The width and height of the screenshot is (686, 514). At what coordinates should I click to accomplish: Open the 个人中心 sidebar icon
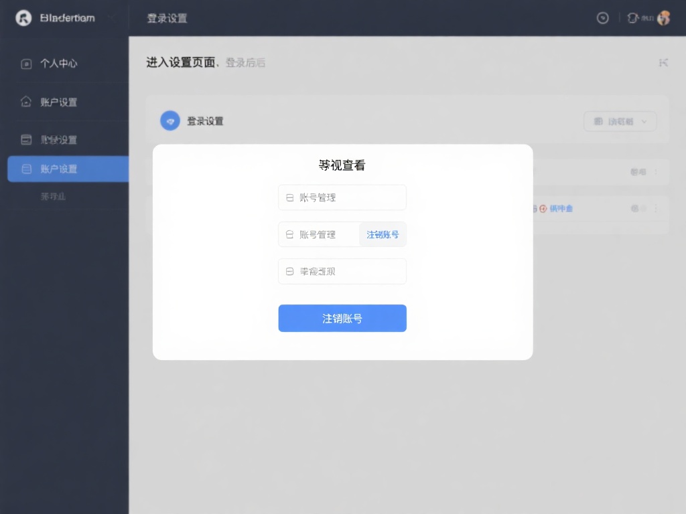[x=26, y=64]
